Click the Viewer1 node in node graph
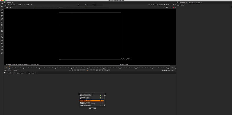232x115 pixels. (x=92, y=108)
